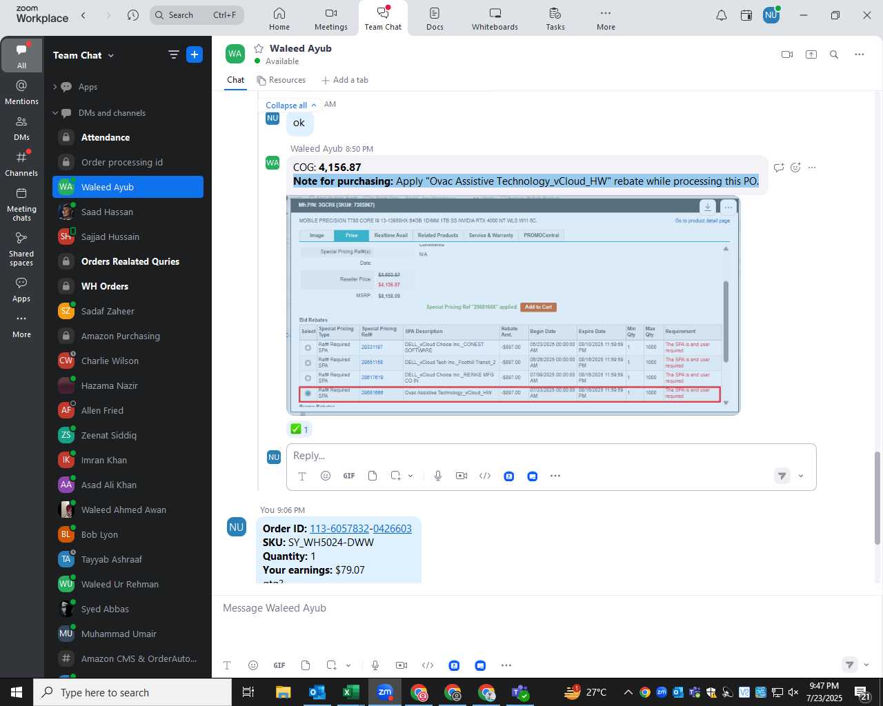
Task: Open more options on Waleed's message
Action: (x=812, y=168)
